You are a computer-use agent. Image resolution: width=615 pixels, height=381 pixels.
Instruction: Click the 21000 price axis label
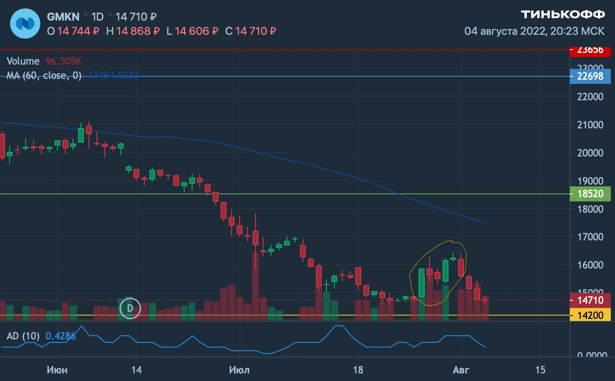(590, 125)
